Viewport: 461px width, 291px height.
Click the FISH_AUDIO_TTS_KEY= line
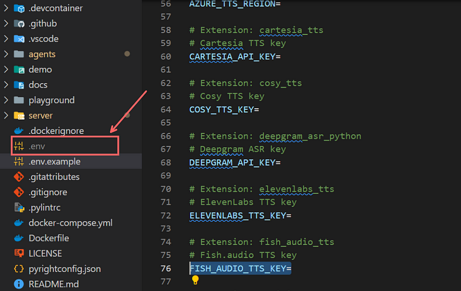[240, 269]
